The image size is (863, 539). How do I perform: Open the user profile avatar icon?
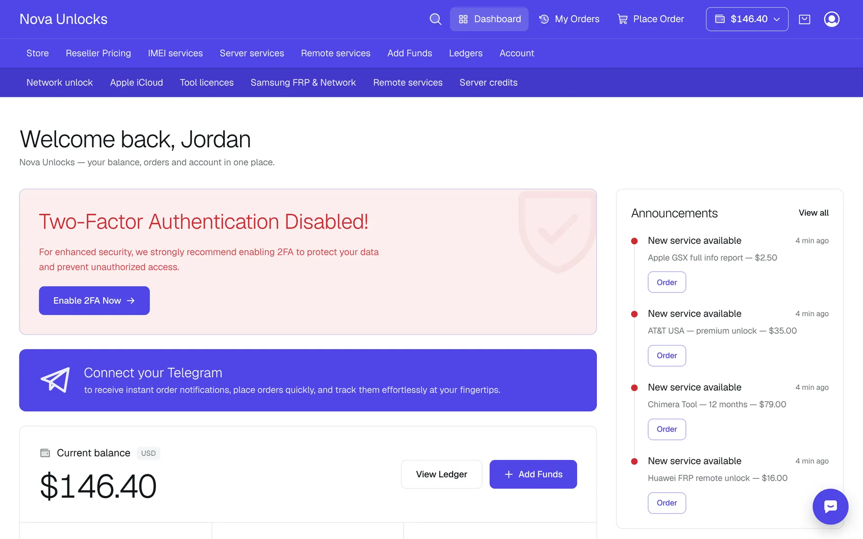[x=832, y=19]
